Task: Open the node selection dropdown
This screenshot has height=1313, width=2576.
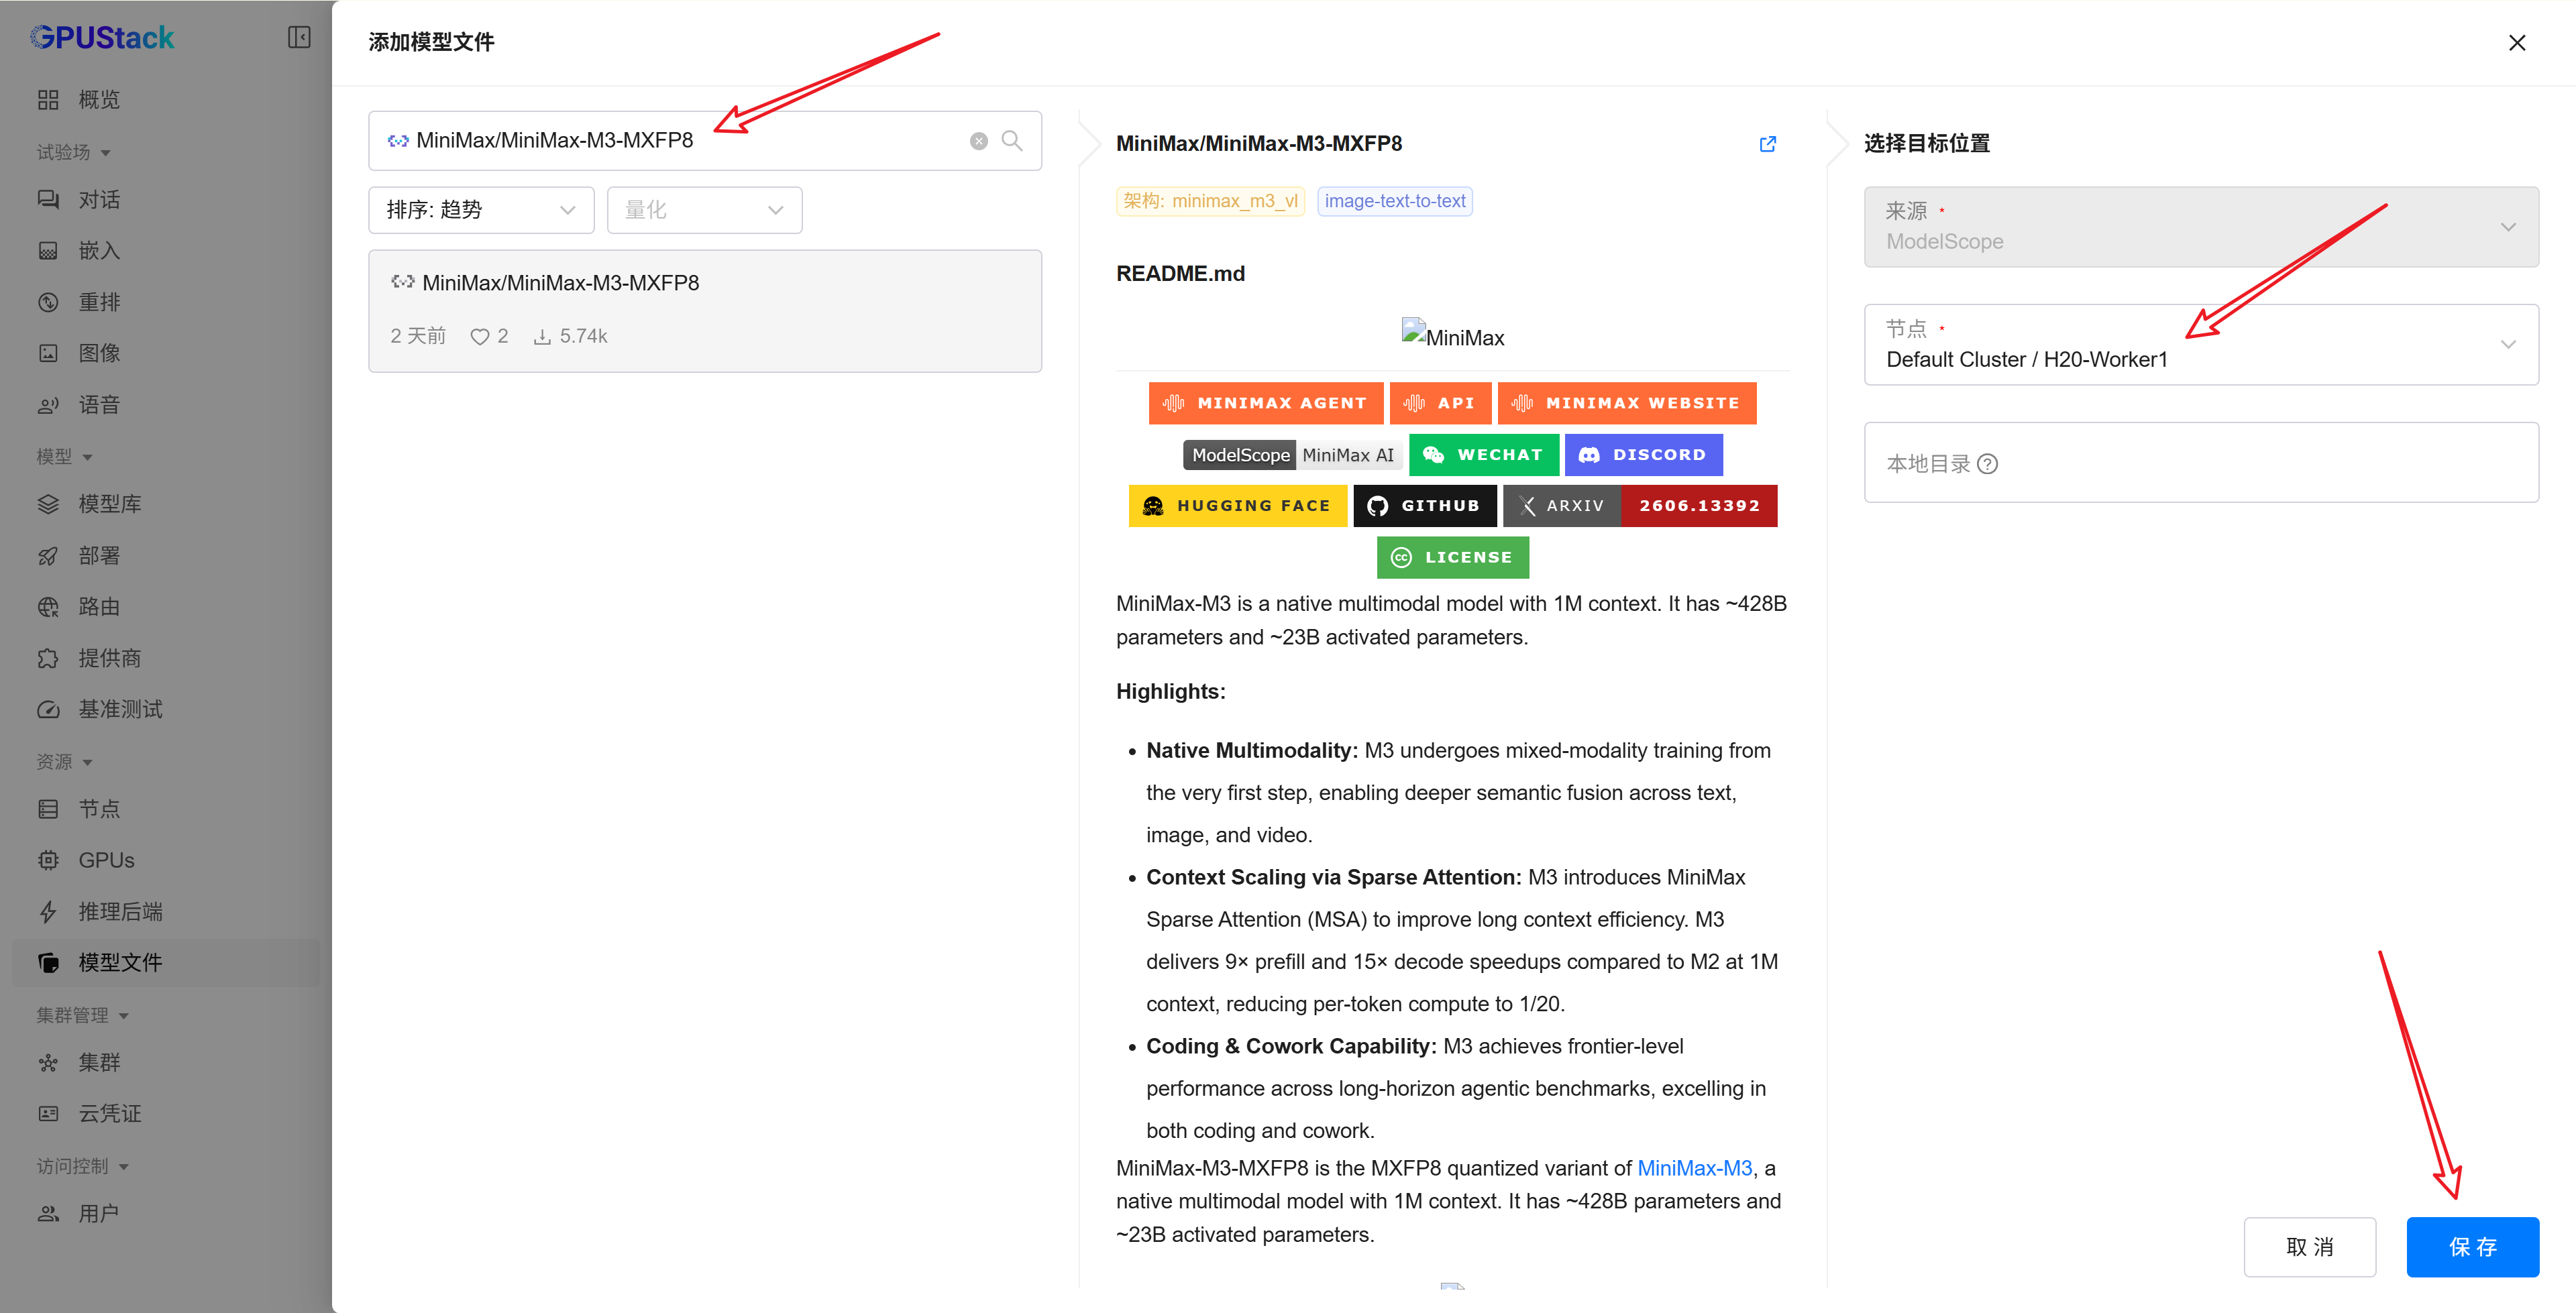Action: [2201, 345]
